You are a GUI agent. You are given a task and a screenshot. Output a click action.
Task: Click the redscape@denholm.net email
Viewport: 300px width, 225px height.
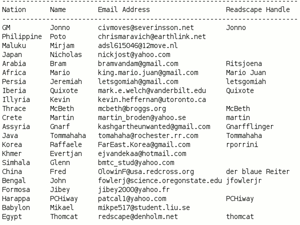coord(137,216)
